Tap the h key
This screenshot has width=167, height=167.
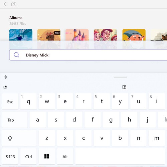coord(129,120)
